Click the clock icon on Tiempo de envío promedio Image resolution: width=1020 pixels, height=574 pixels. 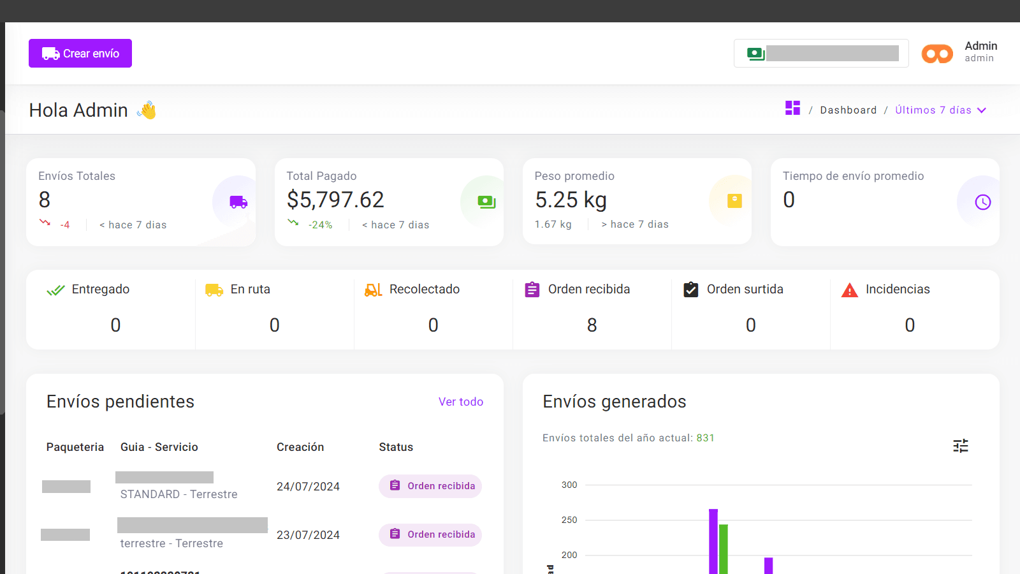click(982, 201)
